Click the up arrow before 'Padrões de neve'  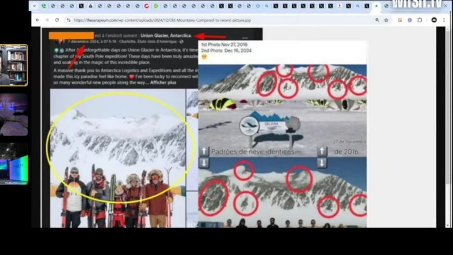[x=204, y=152]
